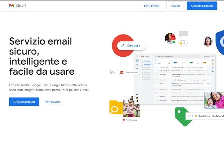Click the grey chat bubble icon
The width and height of the screenshot is (224, 141).
183,34
